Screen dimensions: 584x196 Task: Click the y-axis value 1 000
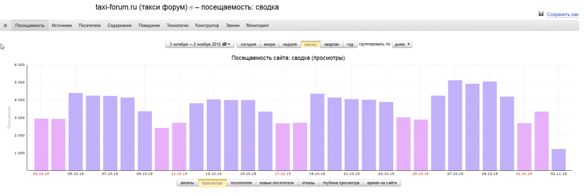[x=19, y=153]
